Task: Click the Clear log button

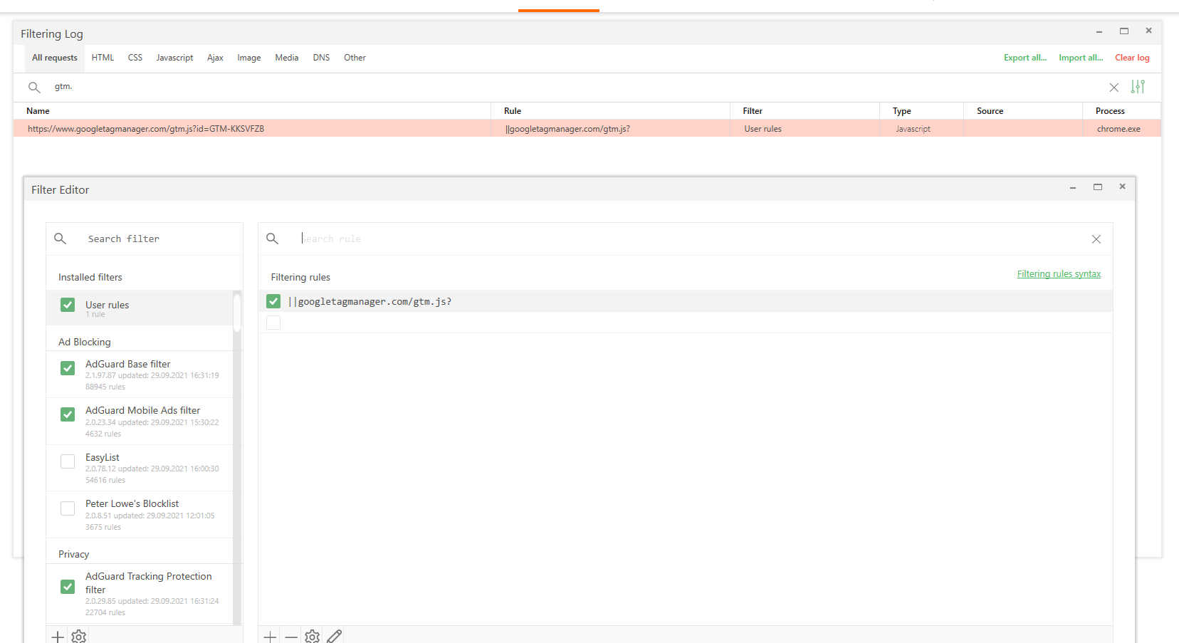Action: 1131,58
